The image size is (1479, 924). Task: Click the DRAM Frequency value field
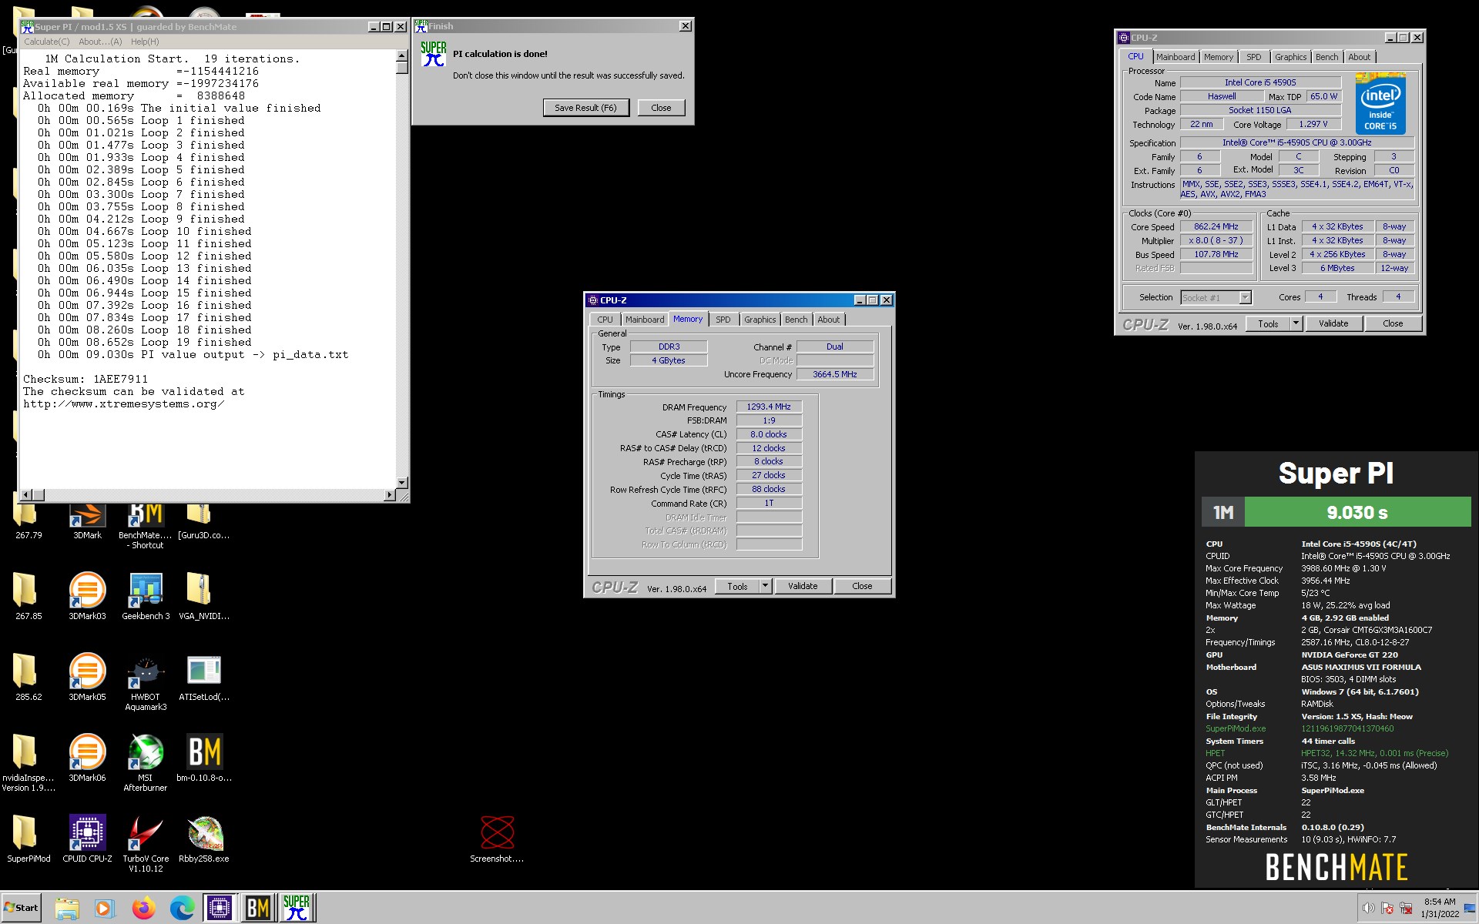point(769,407)
